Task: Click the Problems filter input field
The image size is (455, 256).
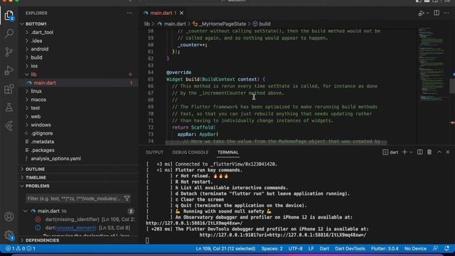Action: tap(74, 198)
